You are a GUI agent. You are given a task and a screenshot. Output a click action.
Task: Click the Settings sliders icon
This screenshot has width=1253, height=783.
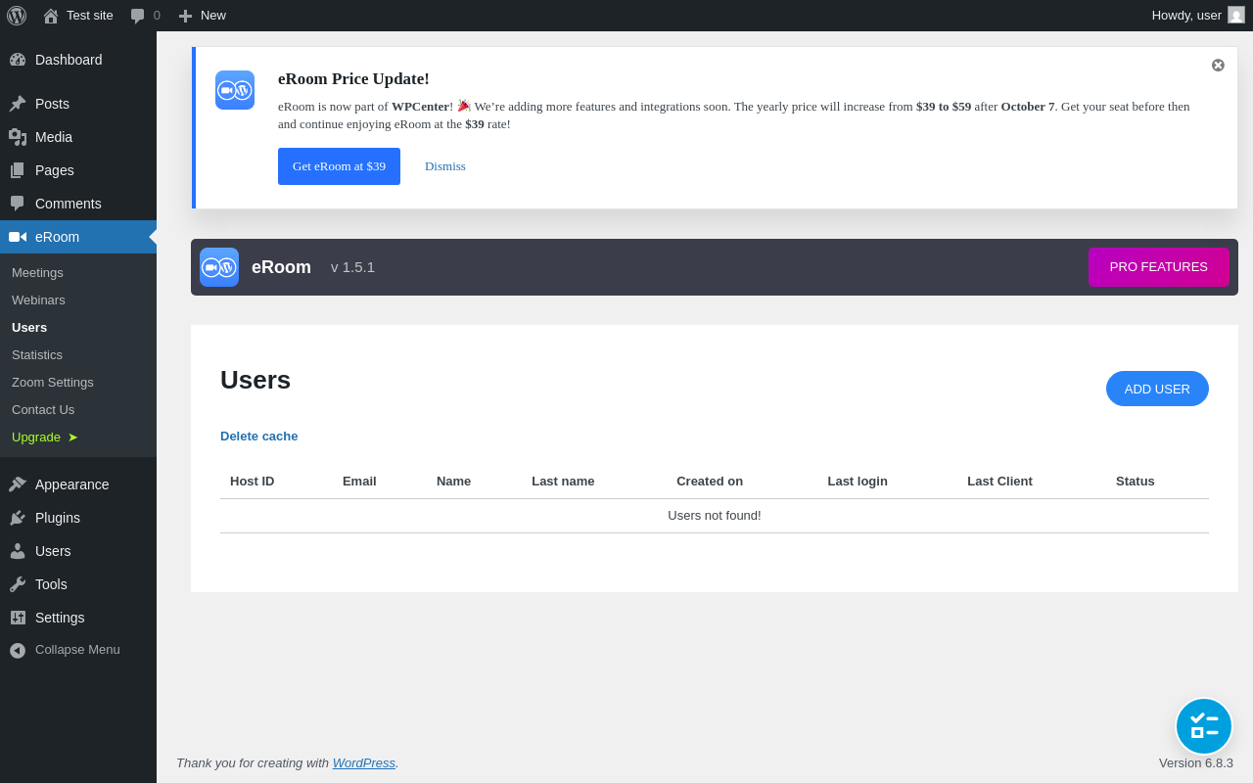tap(18, 618)
